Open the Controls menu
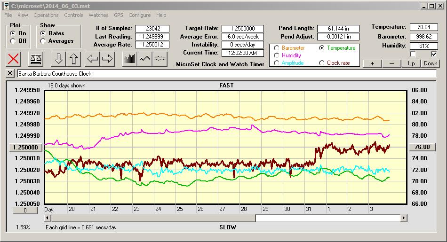The width and height of the screenshot is (447, 242). [x=73, y=15]
